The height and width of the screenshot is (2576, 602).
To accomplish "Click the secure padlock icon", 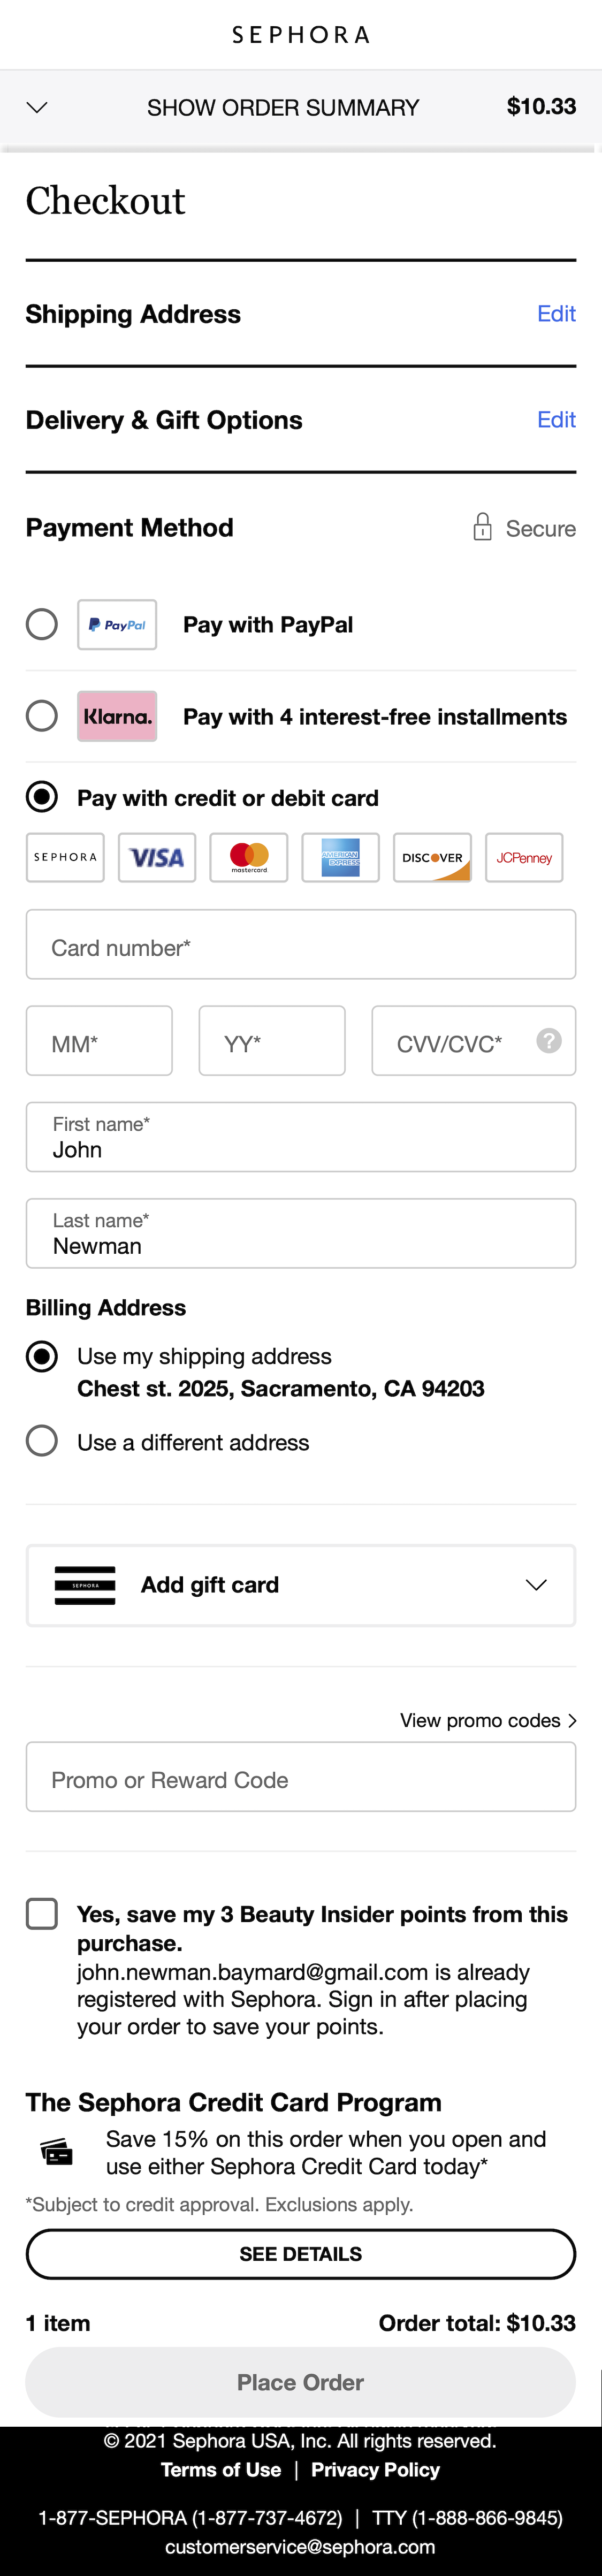I will [484, 527].
